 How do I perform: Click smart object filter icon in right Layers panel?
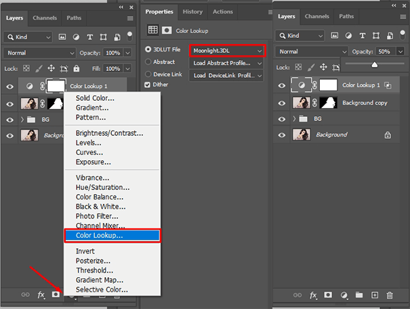pyautogui.click(x=390, y=35)
